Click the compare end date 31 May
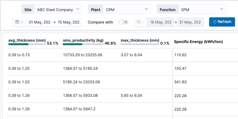 (190, 22)
